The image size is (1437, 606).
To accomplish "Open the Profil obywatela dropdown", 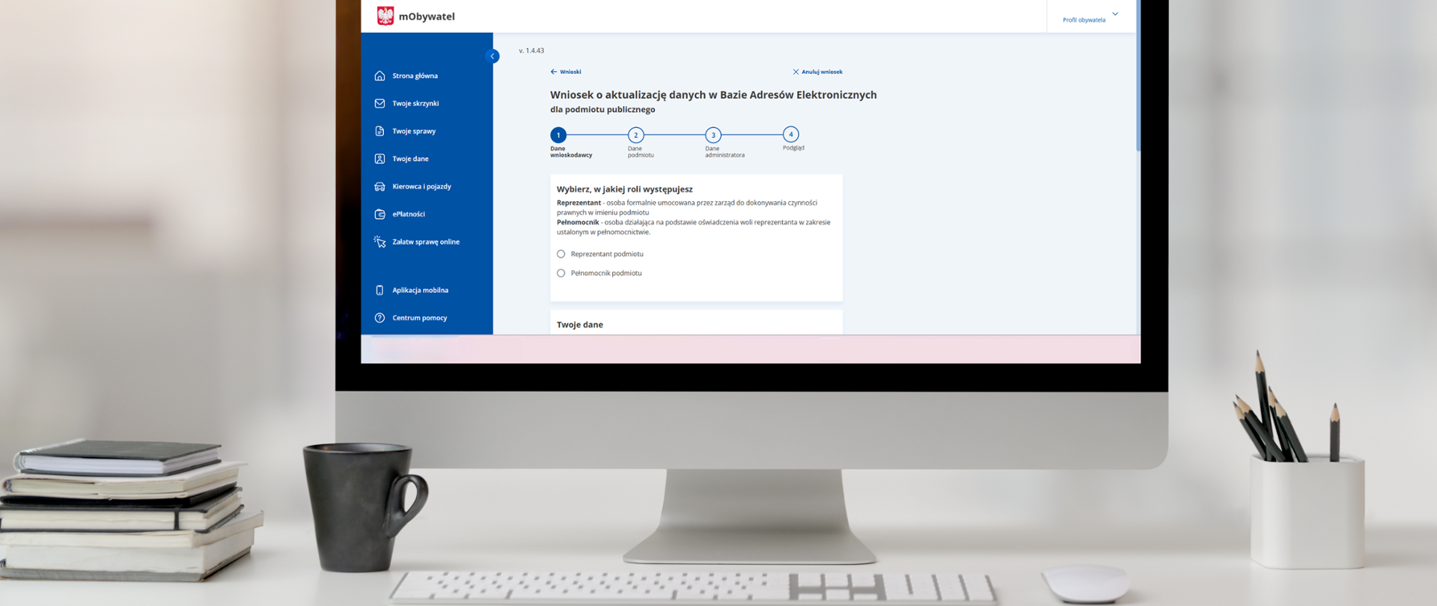I will pos(1083,20).
